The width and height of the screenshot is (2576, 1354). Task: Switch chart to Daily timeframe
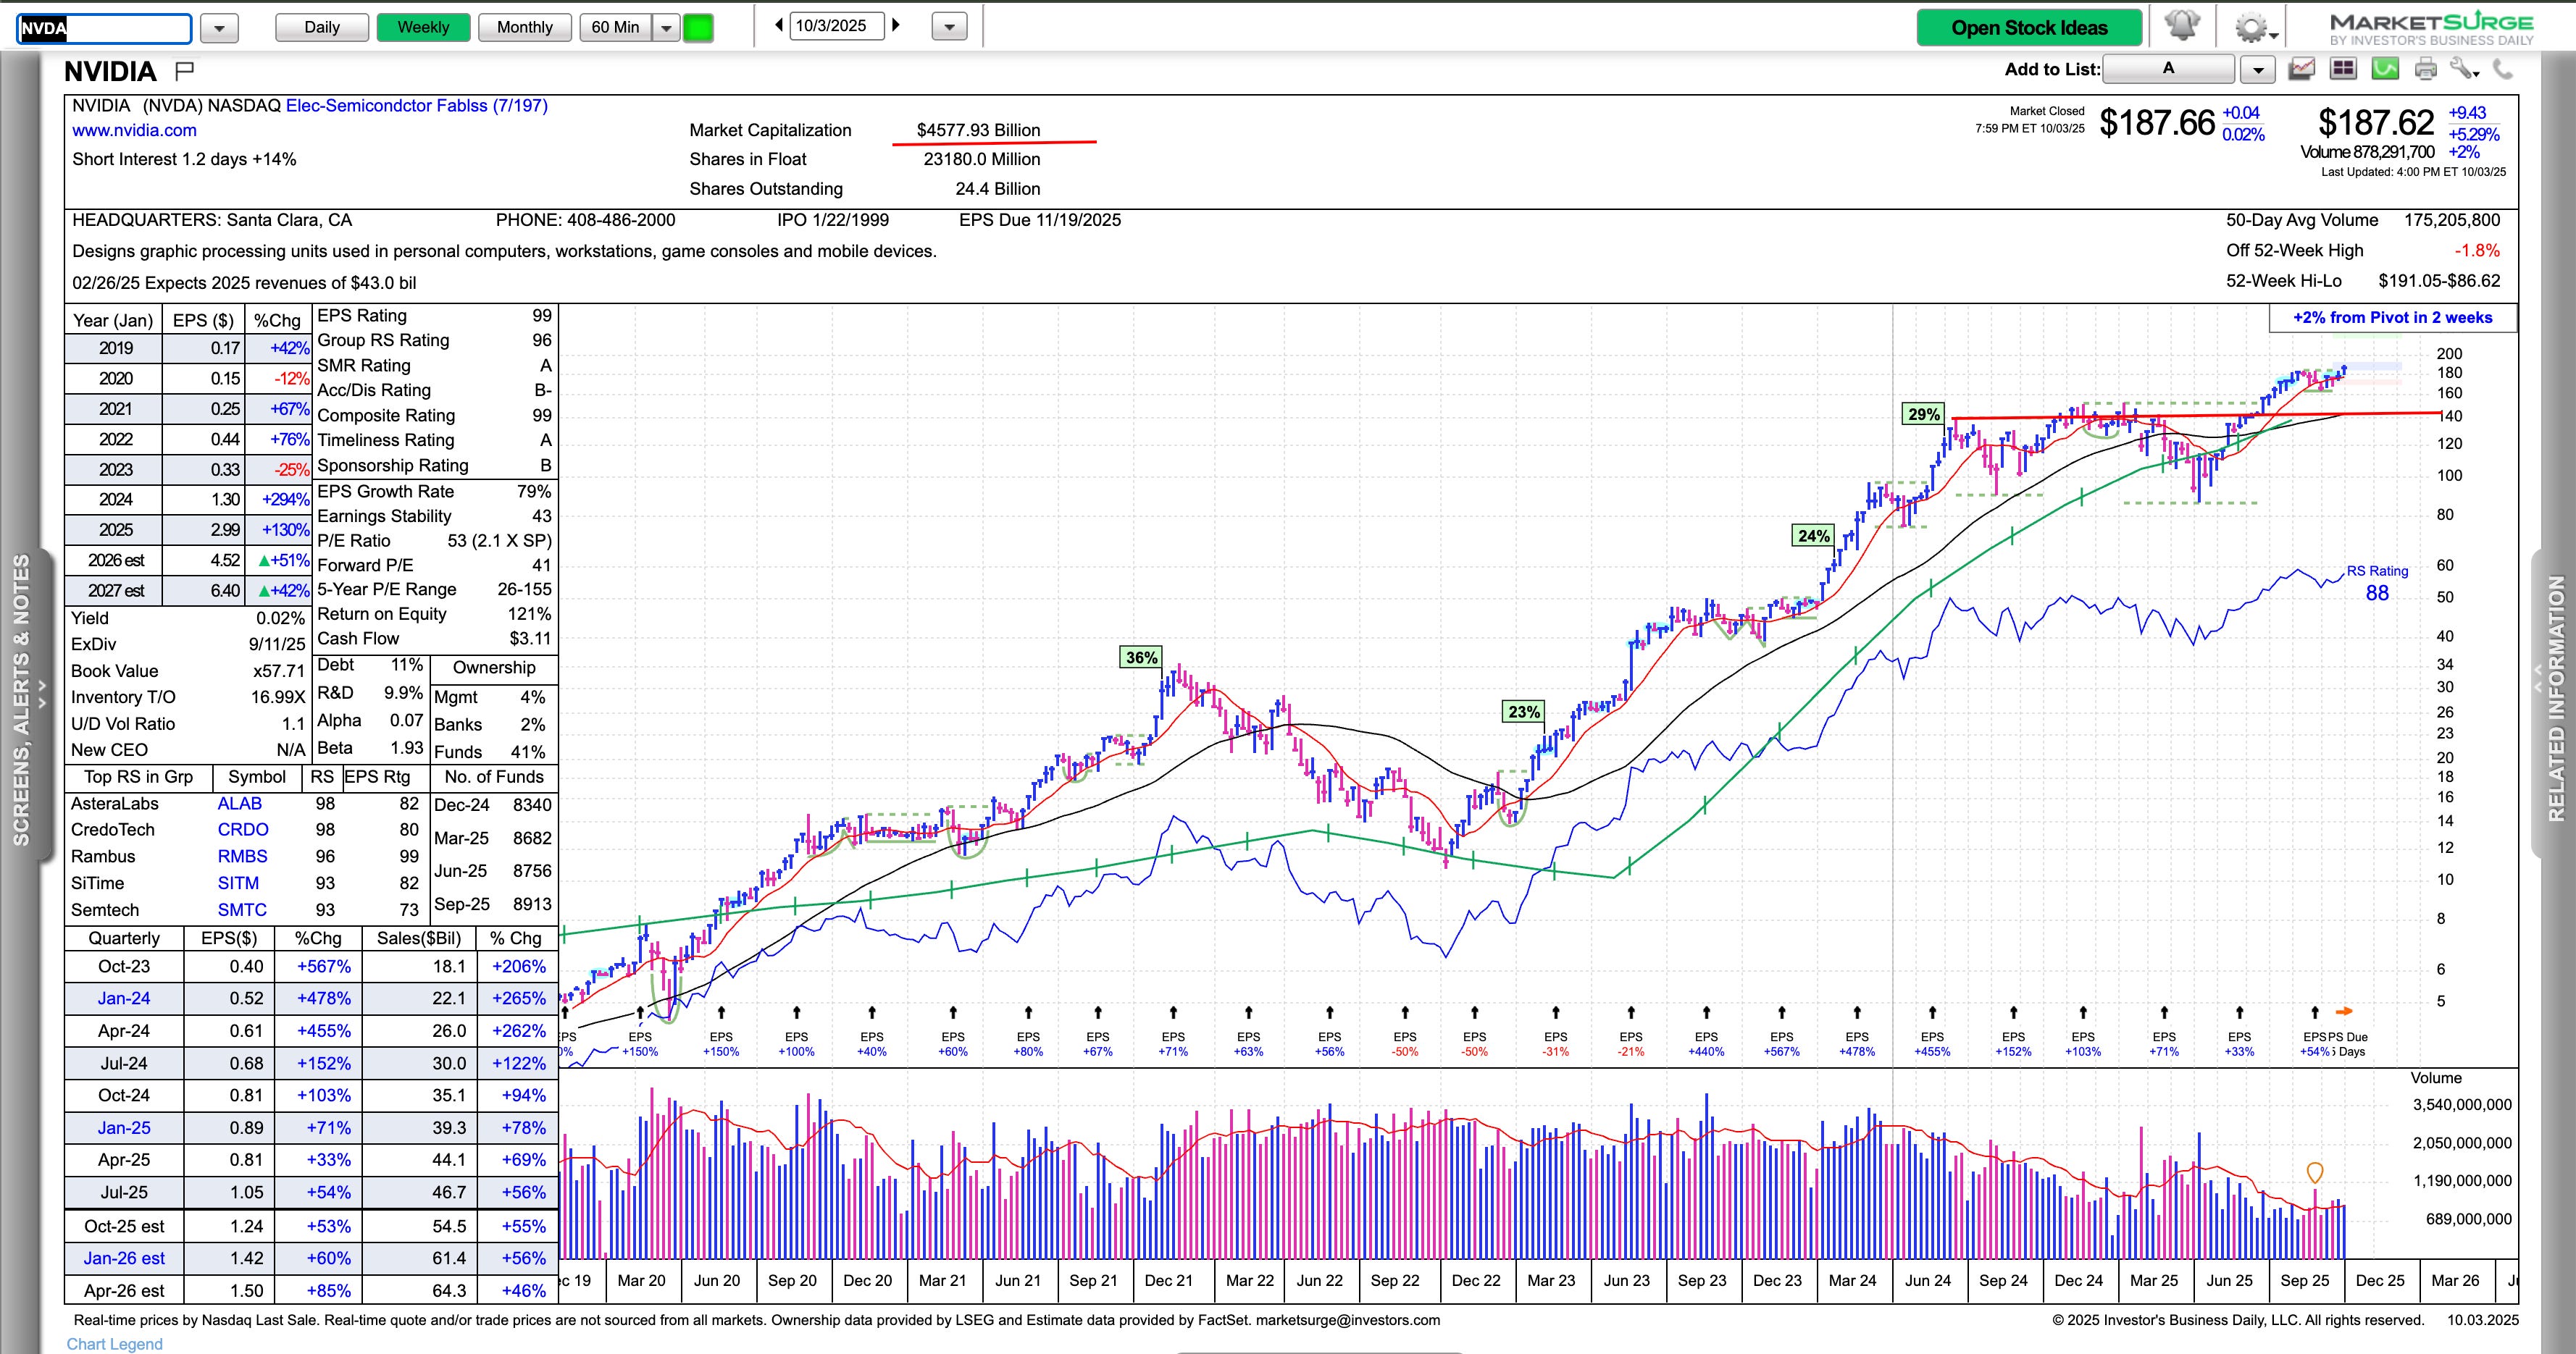coord(321,27)
